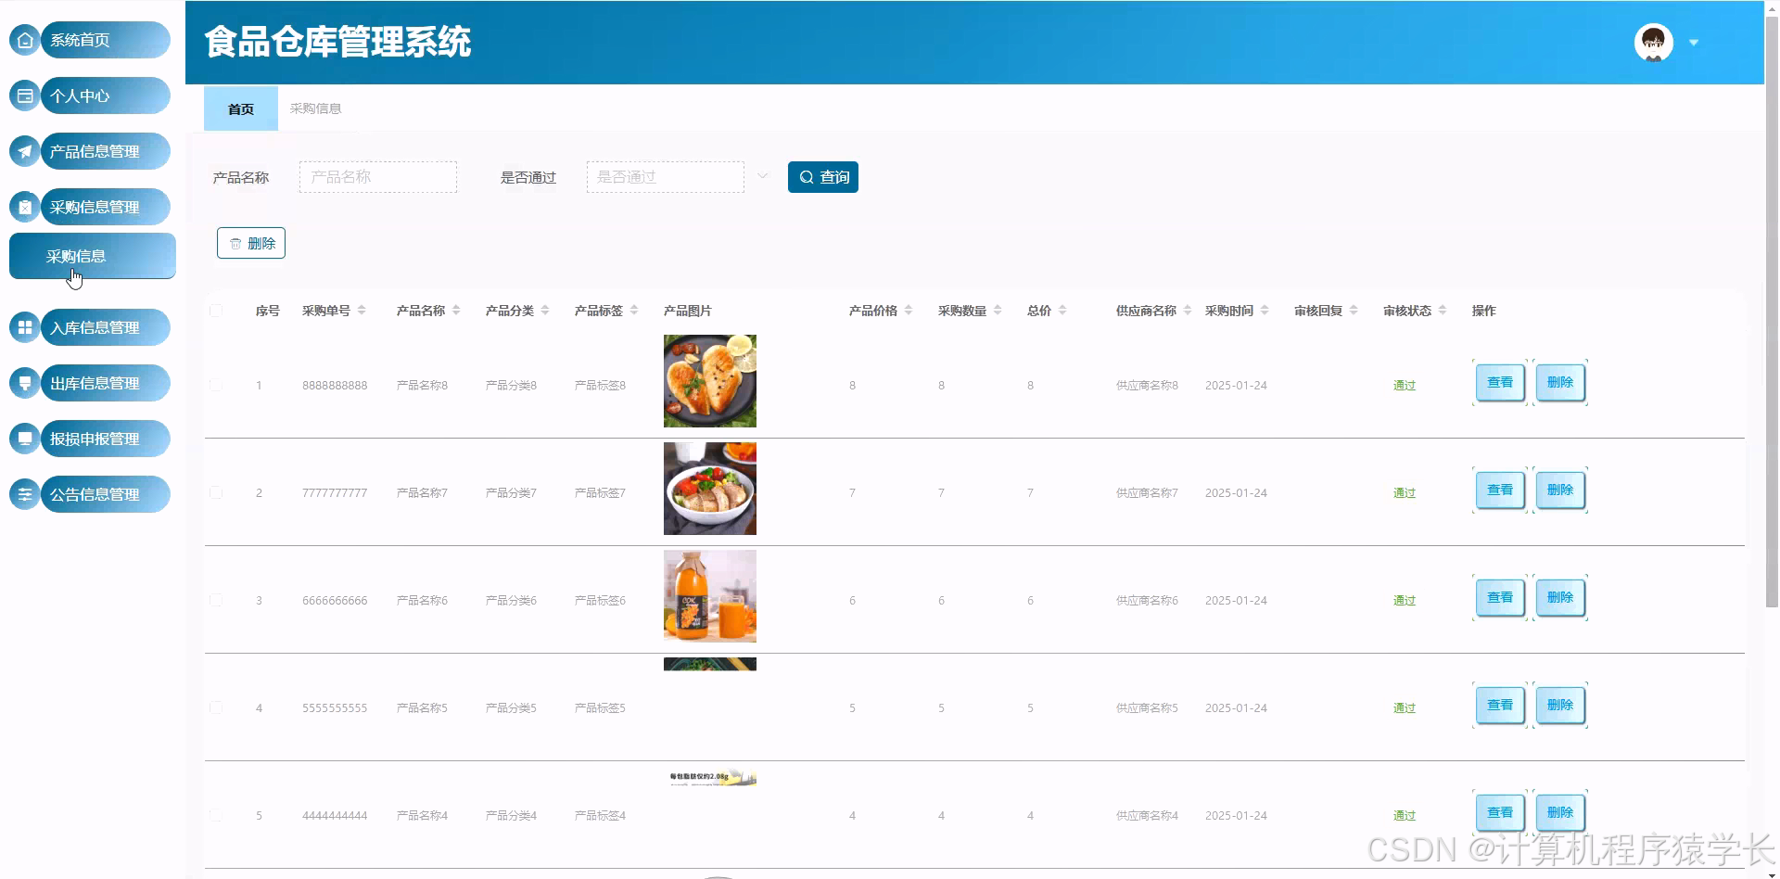Select the 采购信息管理 sidebar icon

(23, 207)
